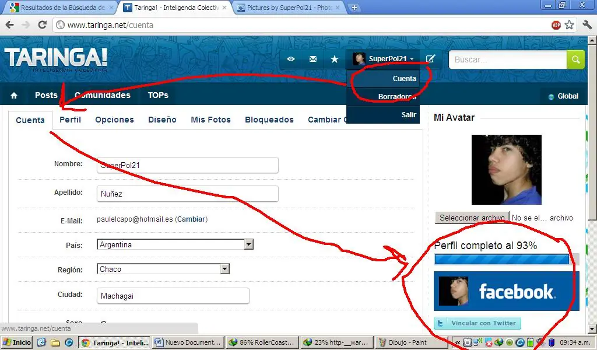597x350 pixels.
Task: Click the Ciudad field with Machagai
Action: tap(173, 296)
